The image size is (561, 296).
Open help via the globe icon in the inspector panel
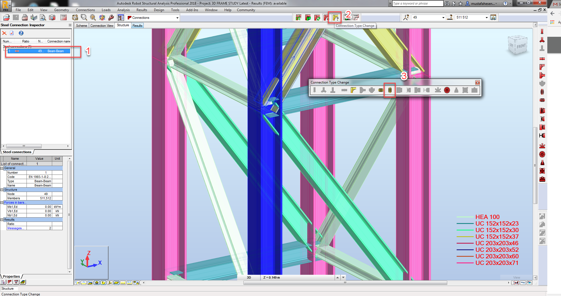[x=21, y=33]
